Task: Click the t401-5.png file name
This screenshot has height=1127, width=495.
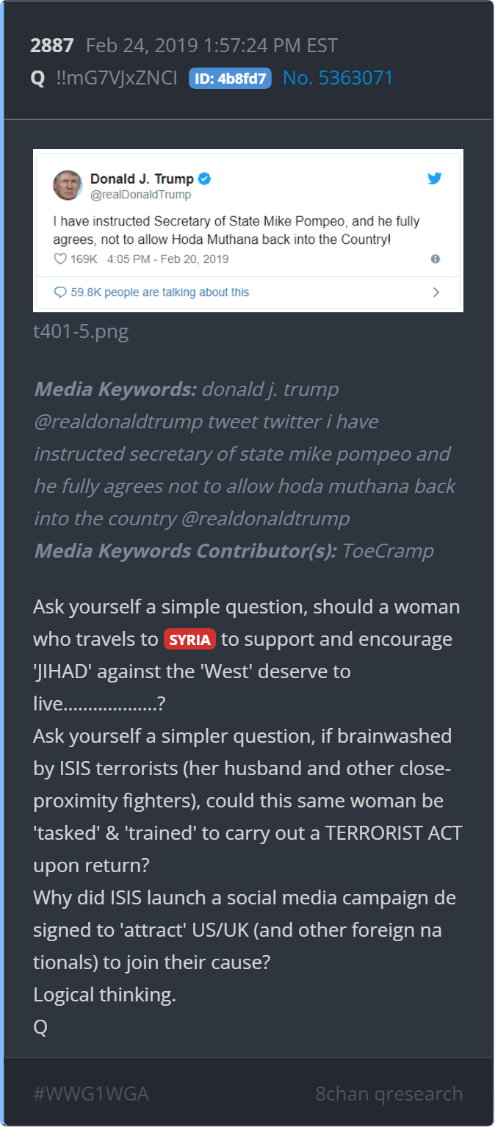Action: [x=81, y=331]
